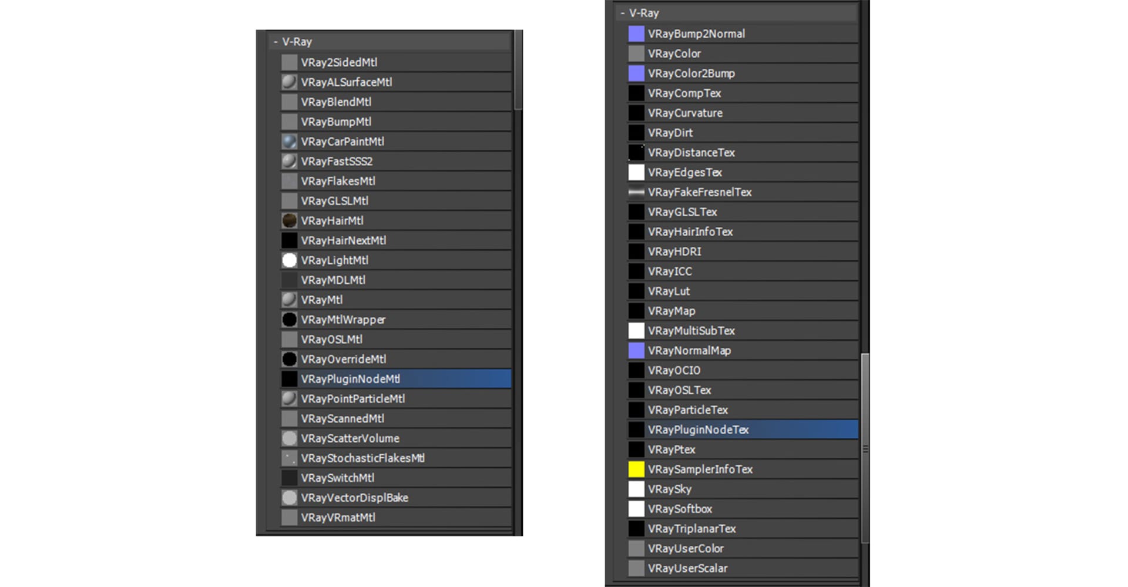This screenshot has height=587, width=1128.
Task: Click the maps list scrollbar thumb
Action: (865, 448)
